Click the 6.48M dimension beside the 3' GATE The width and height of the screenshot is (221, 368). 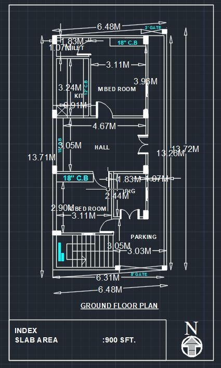(109, 27)
